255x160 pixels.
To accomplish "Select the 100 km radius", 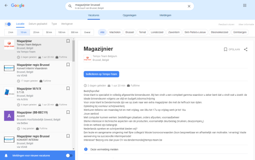I will click(62, 32).
